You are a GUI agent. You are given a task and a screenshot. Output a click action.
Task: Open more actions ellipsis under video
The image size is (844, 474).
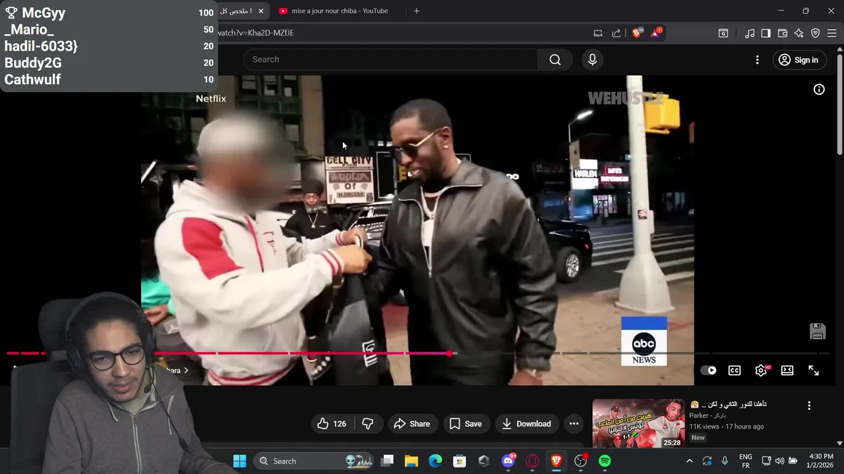pos(574,424)
